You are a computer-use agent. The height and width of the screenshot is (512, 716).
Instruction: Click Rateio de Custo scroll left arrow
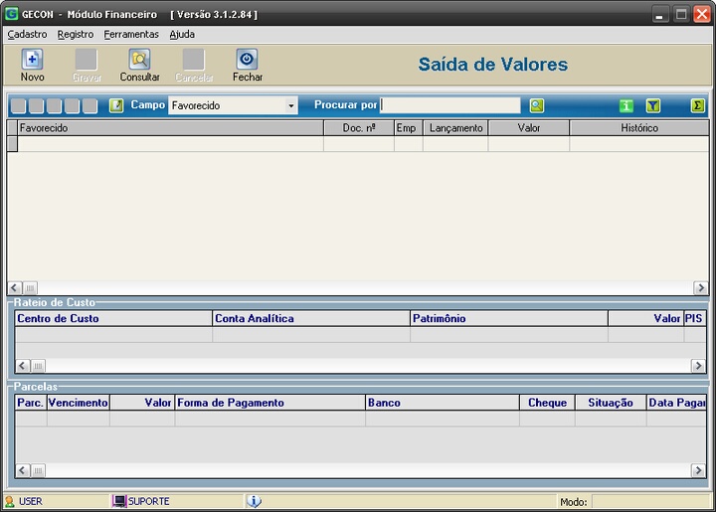click(x=23, y=366)
